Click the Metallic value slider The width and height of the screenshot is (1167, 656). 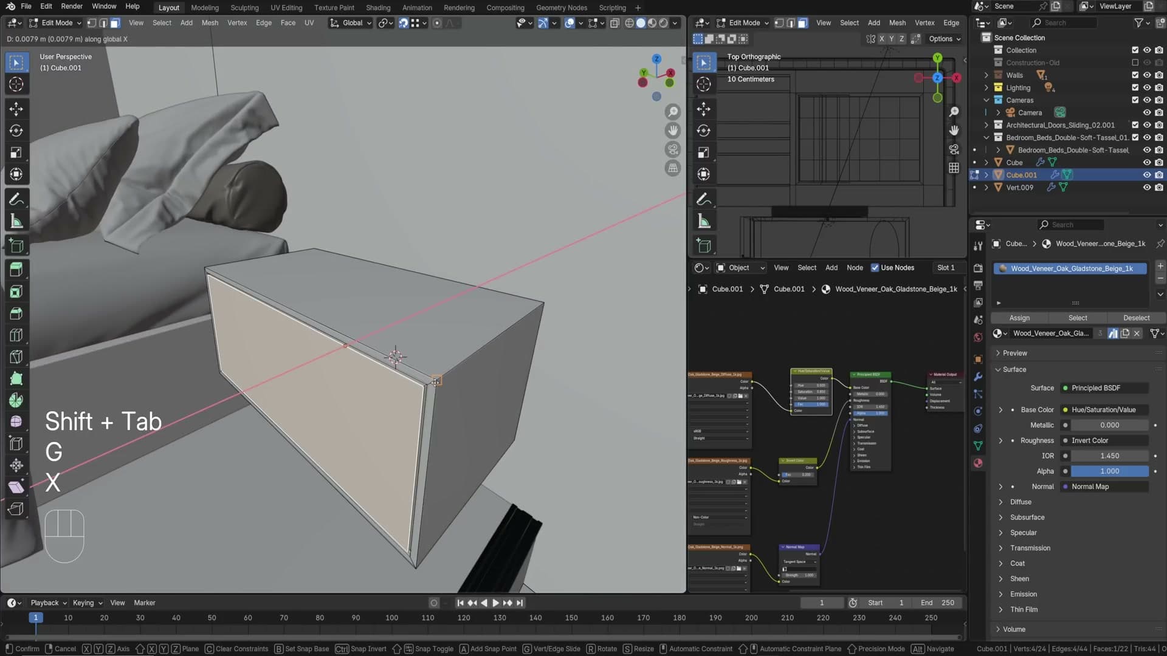pyautogui.click(x=1109, y=425)
